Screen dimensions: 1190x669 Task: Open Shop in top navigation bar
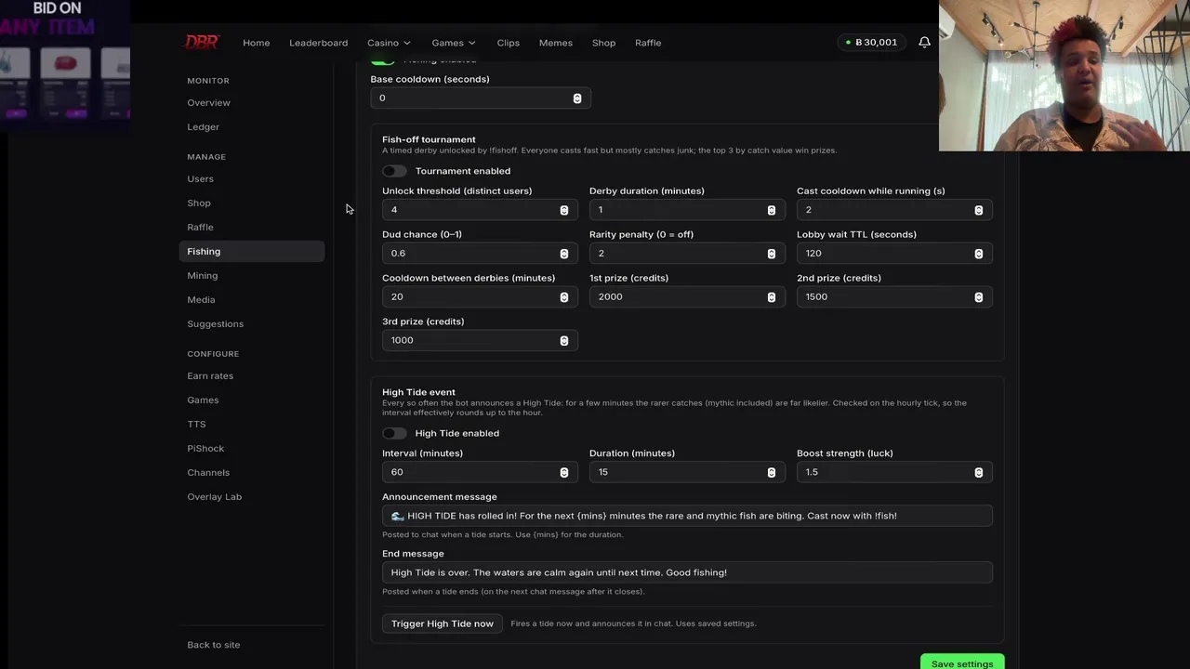tap(603, 43)
